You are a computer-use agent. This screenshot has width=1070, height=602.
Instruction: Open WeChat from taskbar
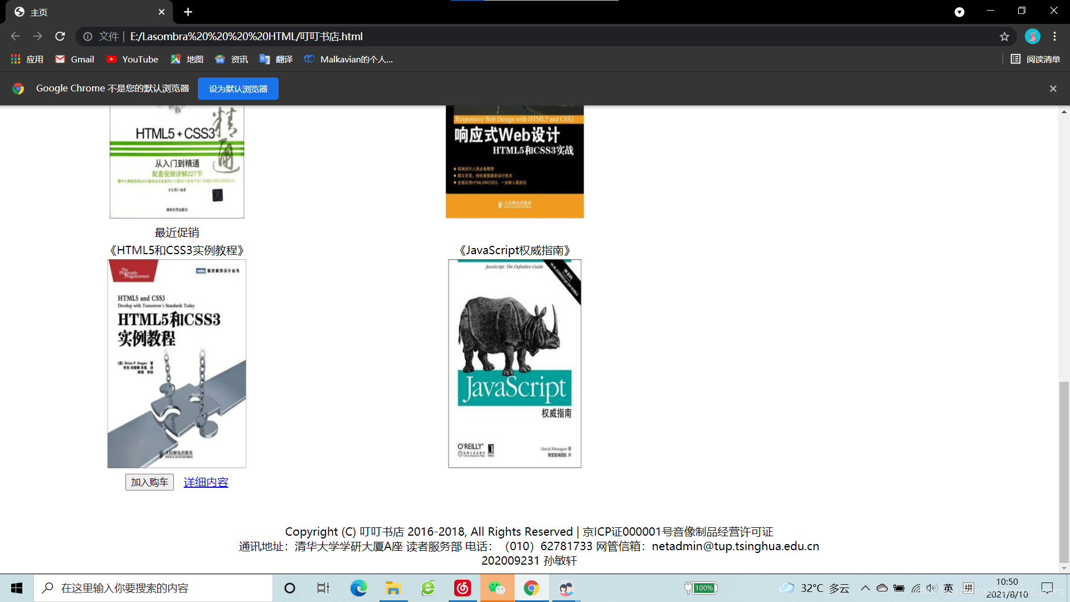497,588
